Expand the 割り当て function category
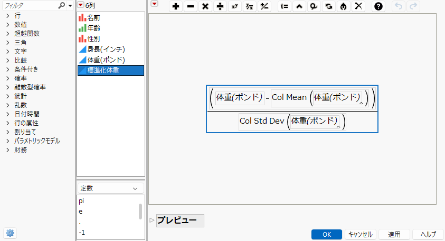 pyautogui.click(x=8, y=132)
